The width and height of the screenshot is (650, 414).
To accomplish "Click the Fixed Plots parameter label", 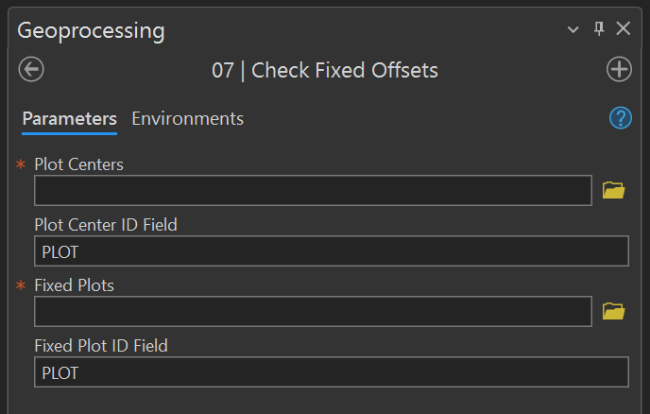I will 74,285.
